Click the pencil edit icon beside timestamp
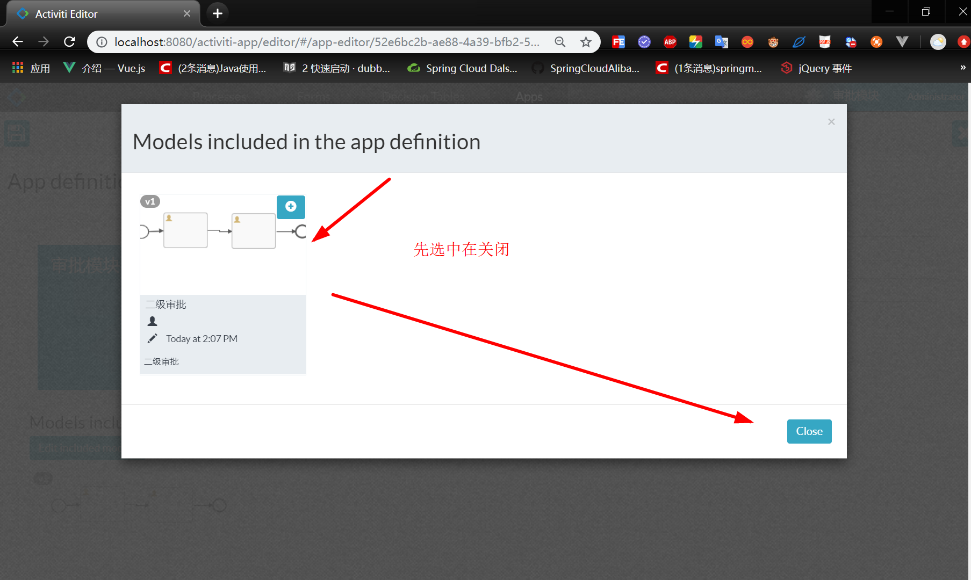 pyautogui.click(x=153, y=338)
